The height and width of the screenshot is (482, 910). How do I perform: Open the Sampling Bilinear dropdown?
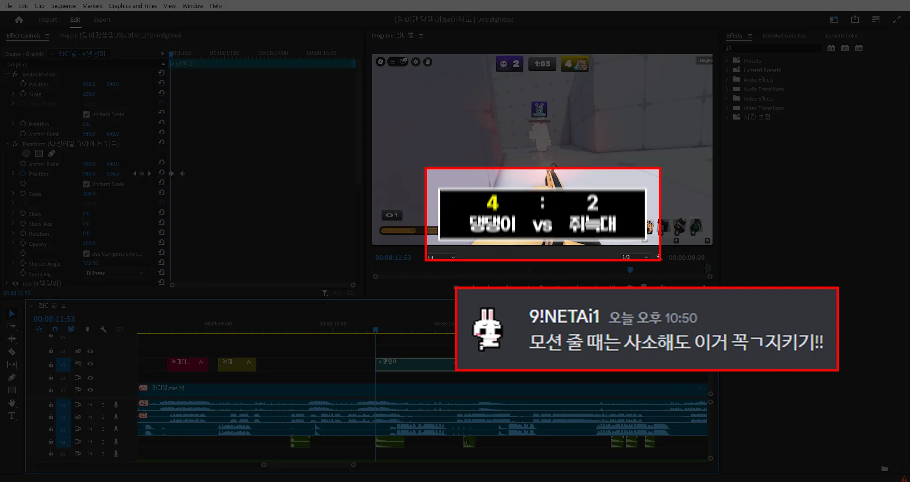(x=115, y=273)
